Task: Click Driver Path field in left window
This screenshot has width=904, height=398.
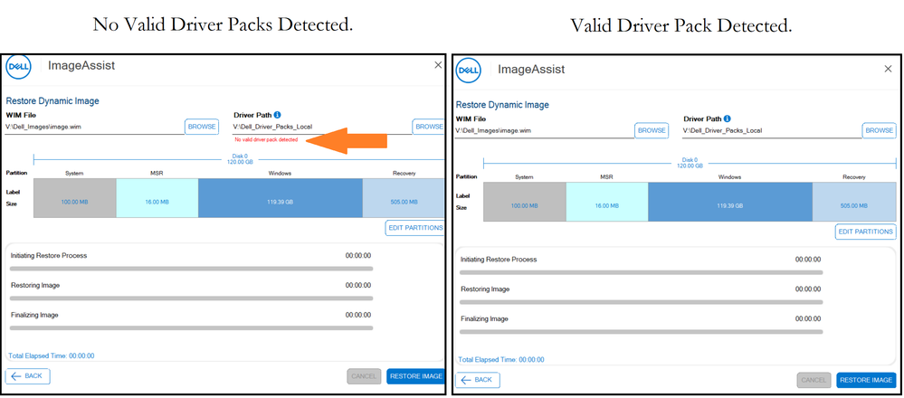Action: pyautogui.click(x=322, y=128)
